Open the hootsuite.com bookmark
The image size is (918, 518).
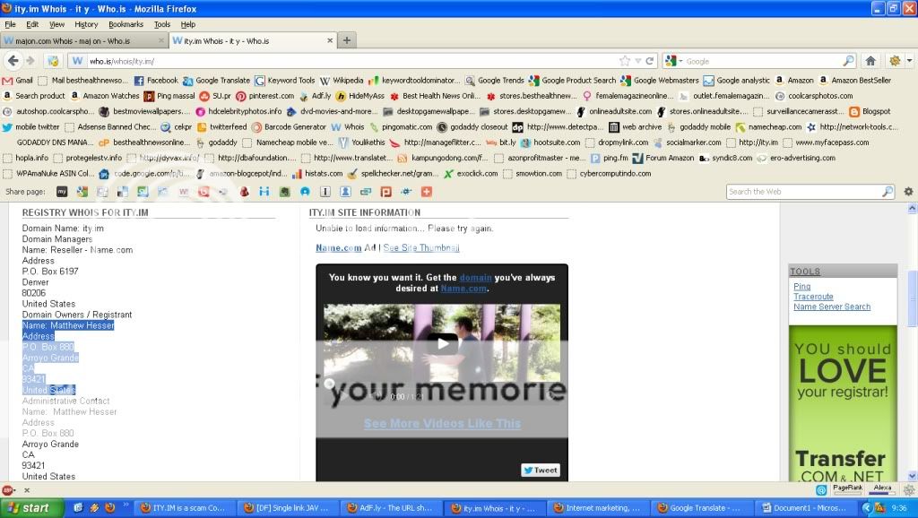click(550, 142)
